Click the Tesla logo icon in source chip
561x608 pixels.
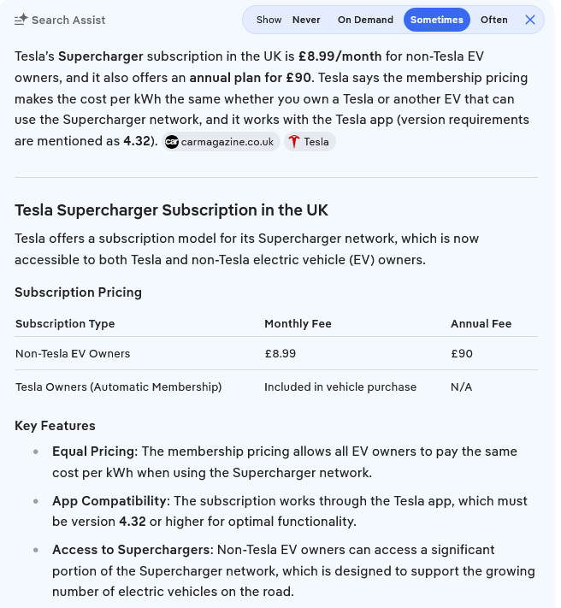tap(294, 142)
